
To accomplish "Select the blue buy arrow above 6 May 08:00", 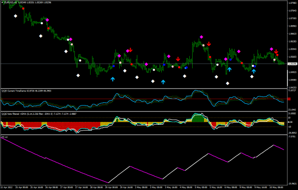I will coord(229,69).
